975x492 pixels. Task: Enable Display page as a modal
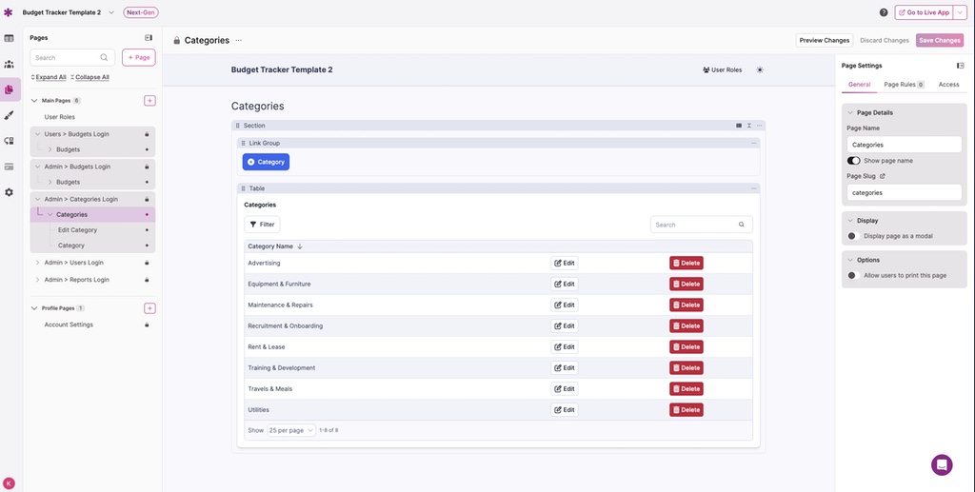[853, 236]
